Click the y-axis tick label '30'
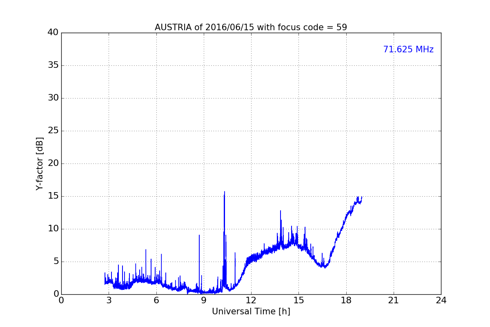 (53, 98)
